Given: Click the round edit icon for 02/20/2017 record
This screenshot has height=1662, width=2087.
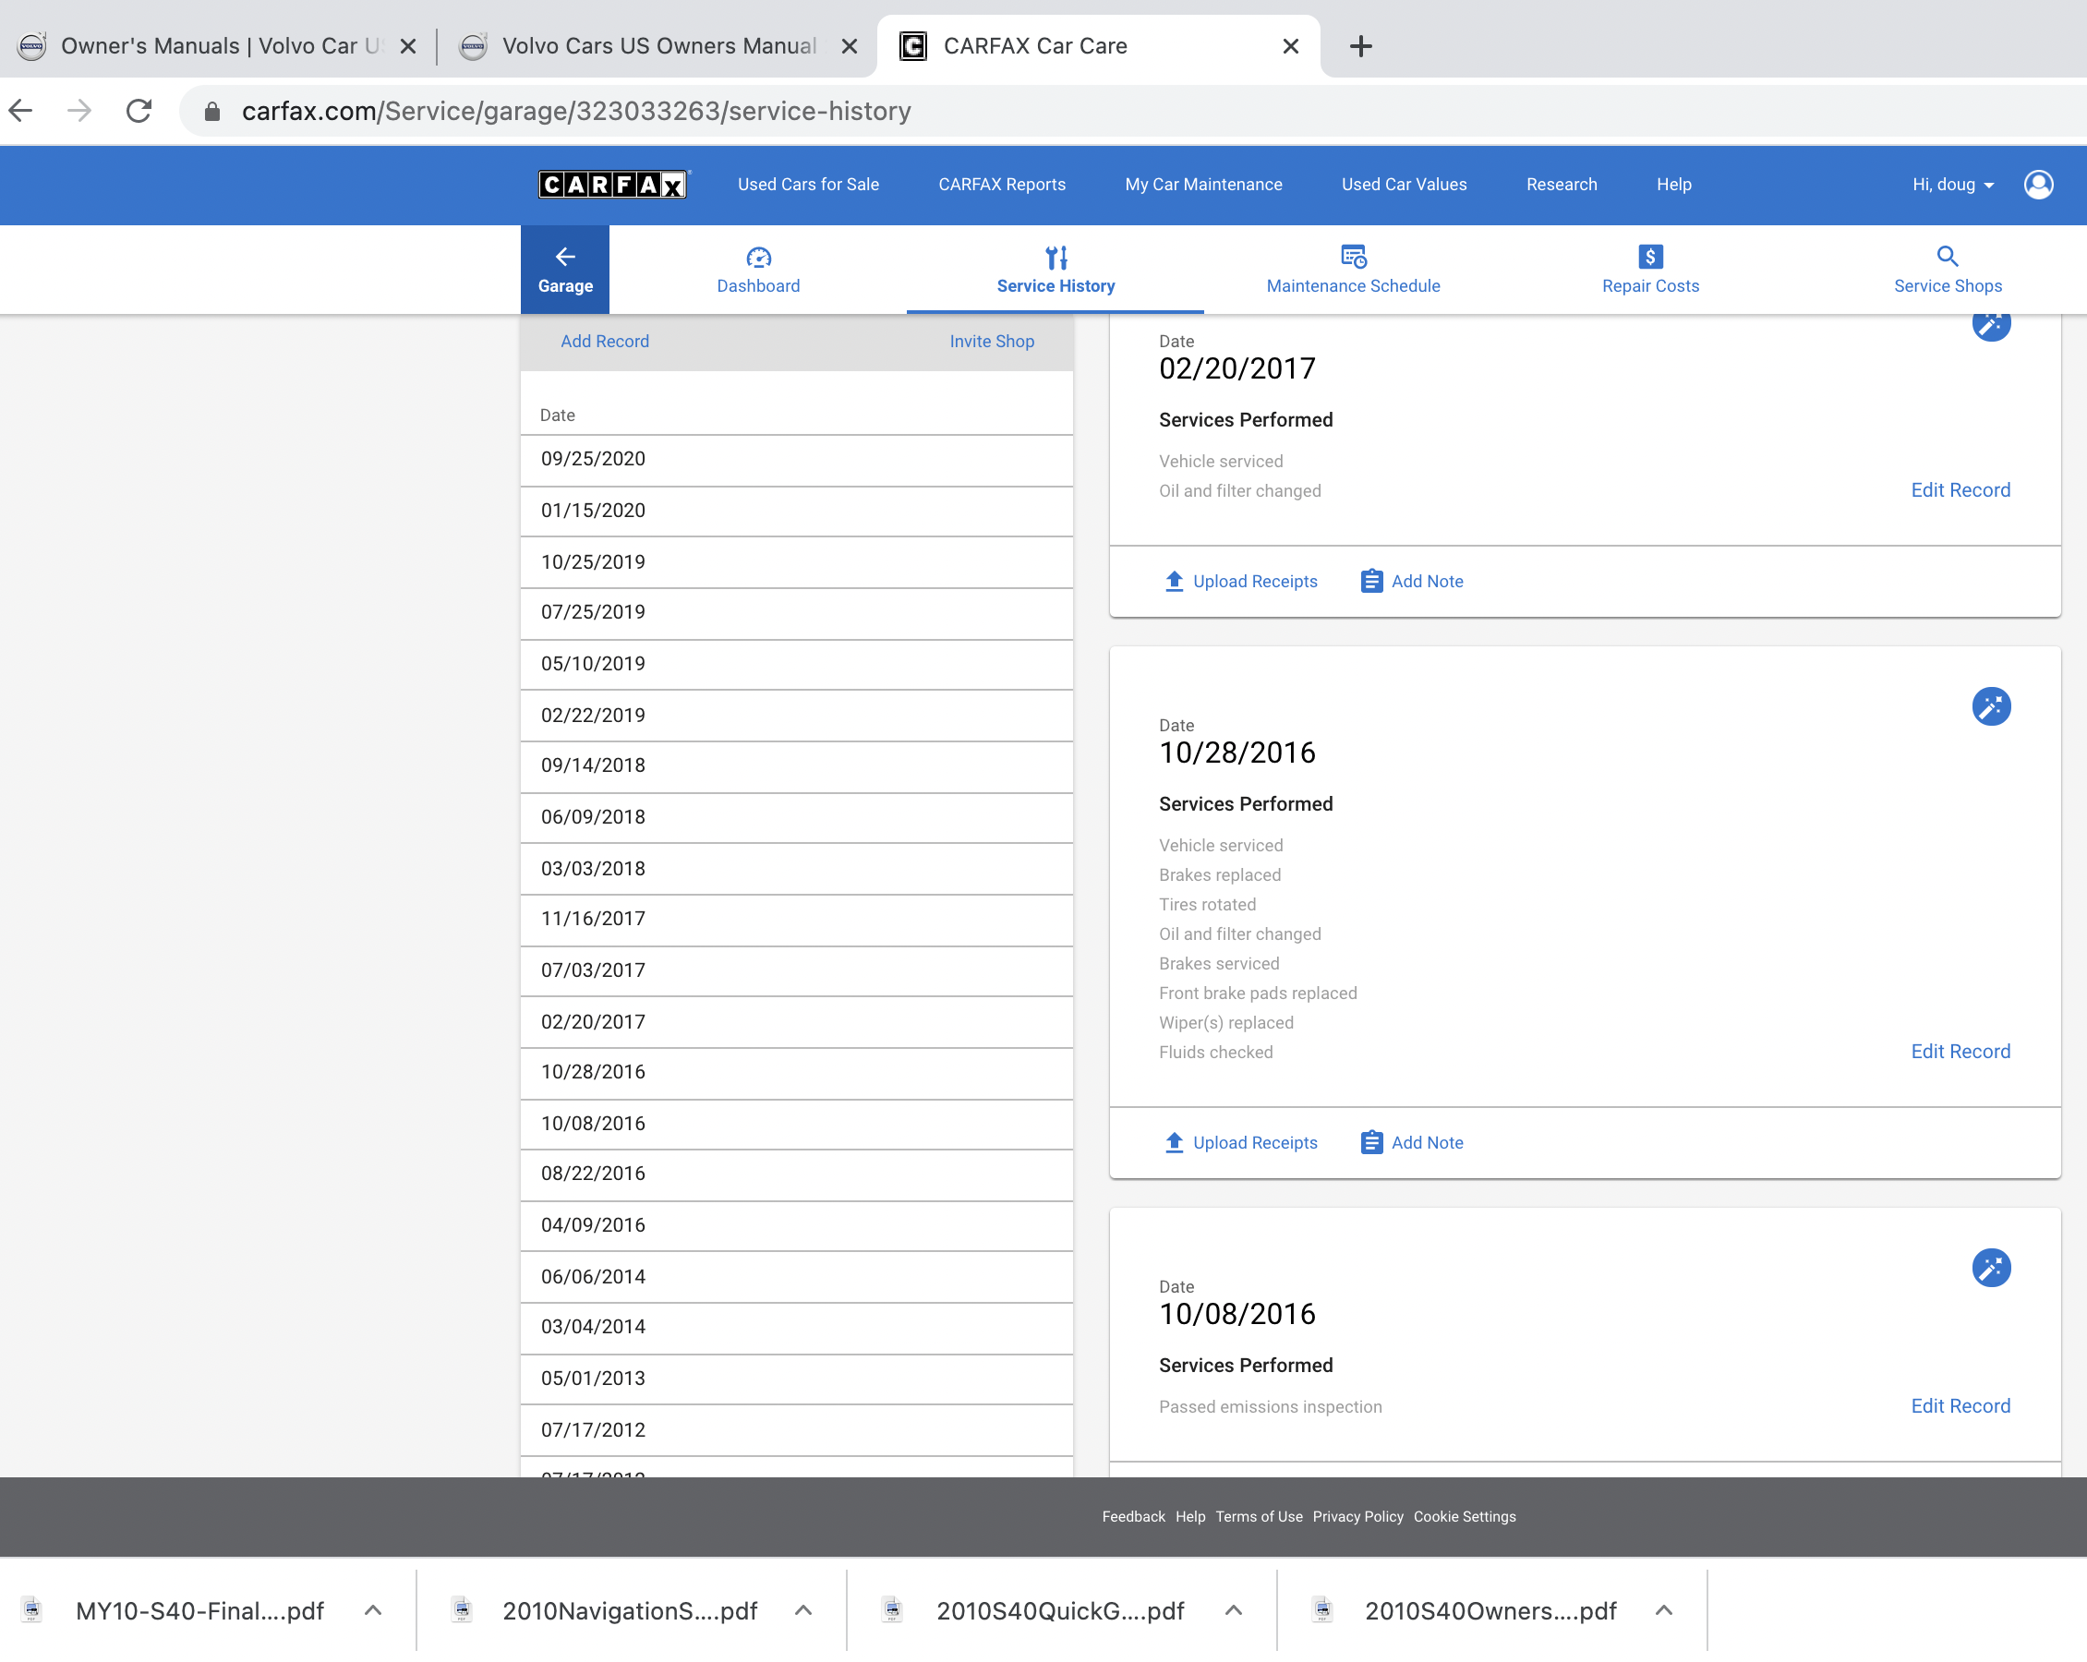Looking at the screenshot, I should pos(1991,325).
